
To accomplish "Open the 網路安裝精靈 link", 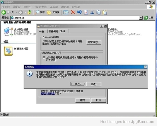I will 47,93.
